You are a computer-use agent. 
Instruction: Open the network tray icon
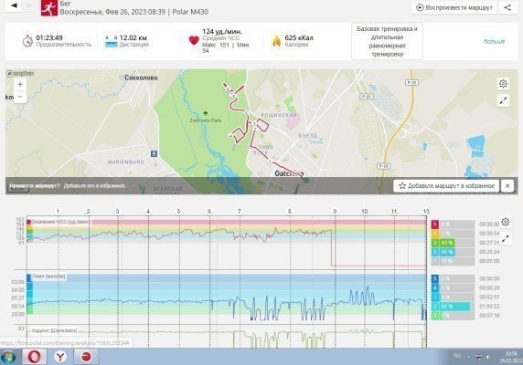point(479,357)
